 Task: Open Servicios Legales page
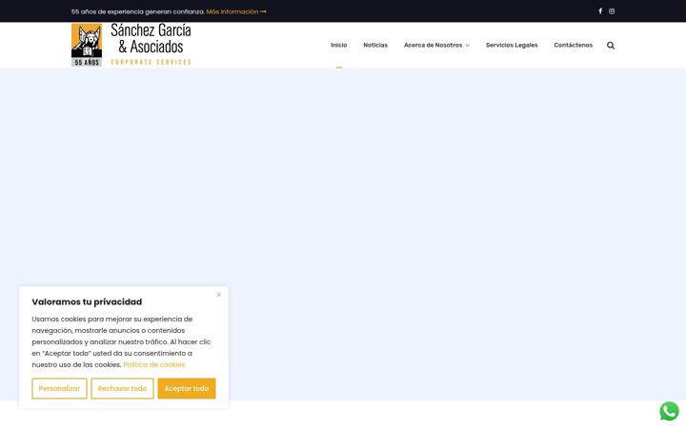click(x=512, y=45)
